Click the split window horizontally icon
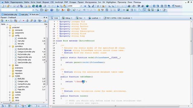 [x=162, y=6]
